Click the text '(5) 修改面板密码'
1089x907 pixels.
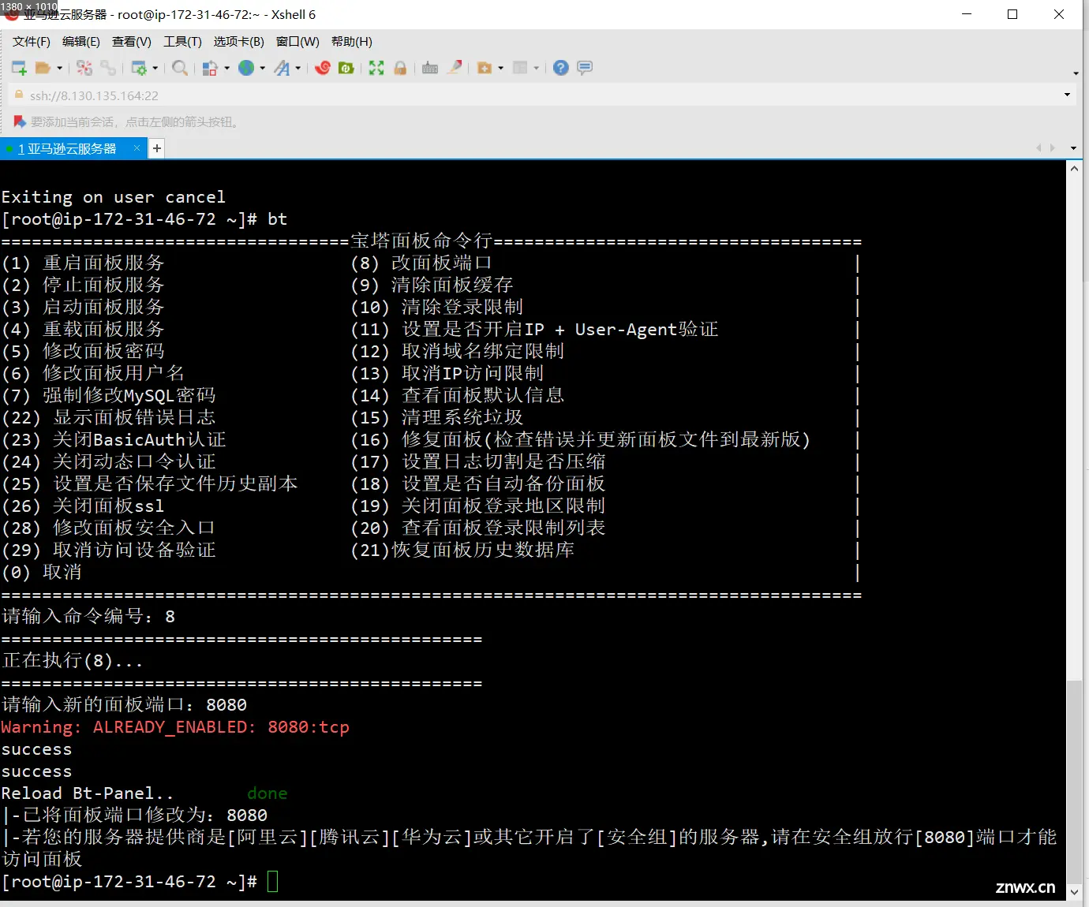(x=84, y=351)
